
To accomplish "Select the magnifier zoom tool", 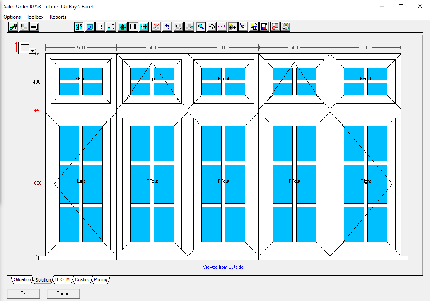I will coord(201,27).
